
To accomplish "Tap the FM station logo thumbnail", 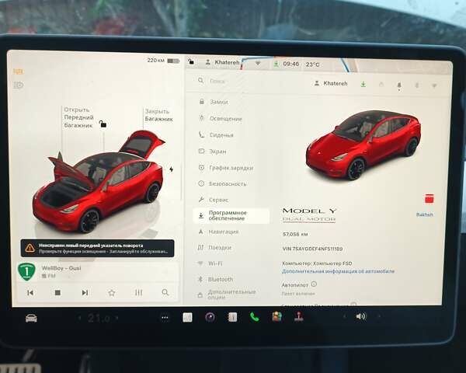I will 26,271.
